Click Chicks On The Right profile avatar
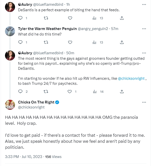Viewport: 155px width, 166px height. click(x=10, y=105)
